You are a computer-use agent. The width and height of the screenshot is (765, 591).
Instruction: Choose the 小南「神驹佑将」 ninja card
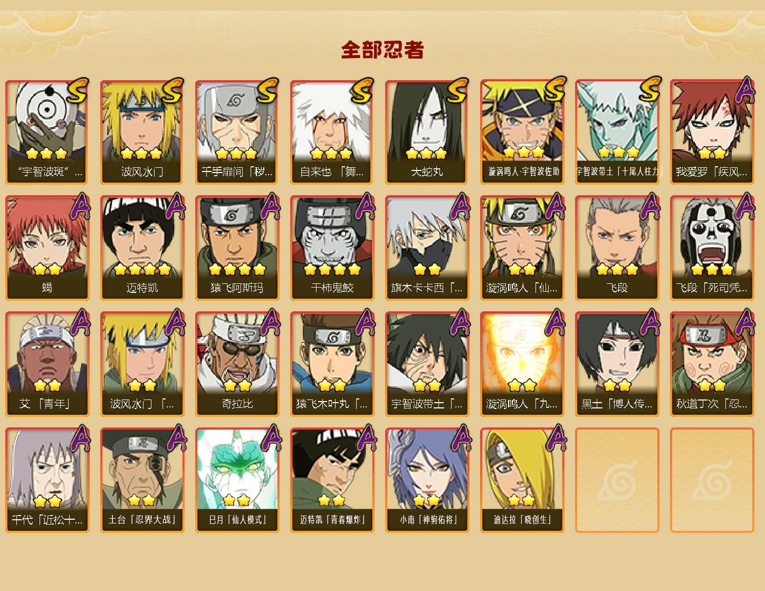point(427,480)
